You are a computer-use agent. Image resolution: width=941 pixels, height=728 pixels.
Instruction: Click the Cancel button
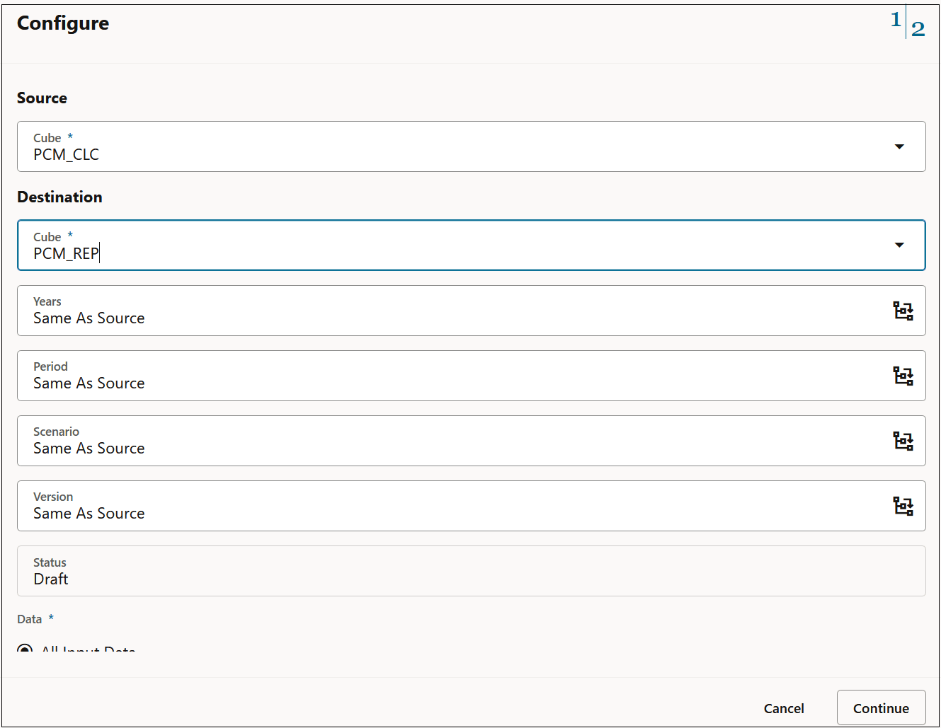tap(784, 707)
